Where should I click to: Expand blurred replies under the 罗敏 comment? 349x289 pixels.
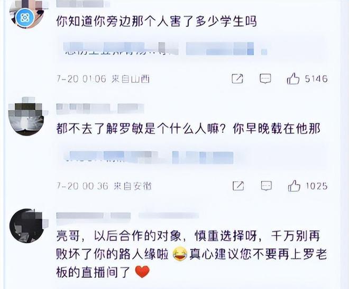tap(149, 157)
